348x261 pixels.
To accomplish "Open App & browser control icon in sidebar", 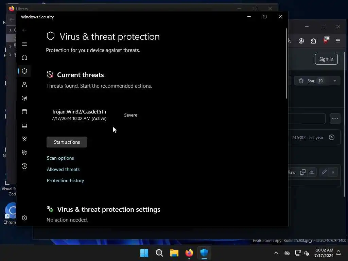I will (x=24, y=112).
